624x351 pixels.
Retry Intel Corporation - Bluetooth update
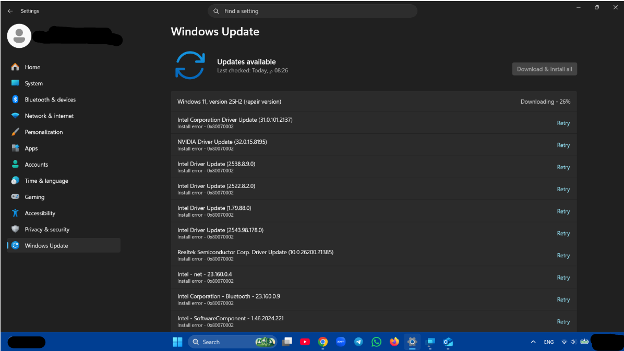click(563, 299)
